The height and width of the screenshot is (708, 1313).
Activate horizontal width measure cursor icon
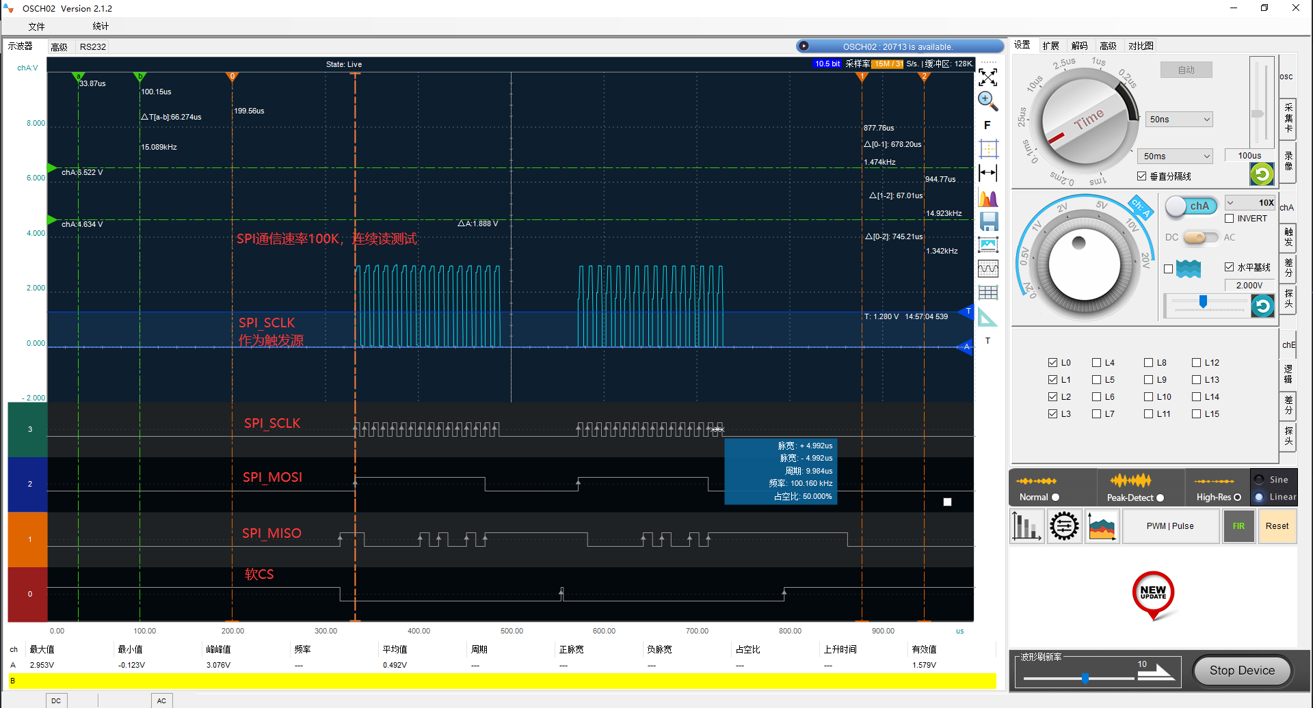tap(988, 173)
